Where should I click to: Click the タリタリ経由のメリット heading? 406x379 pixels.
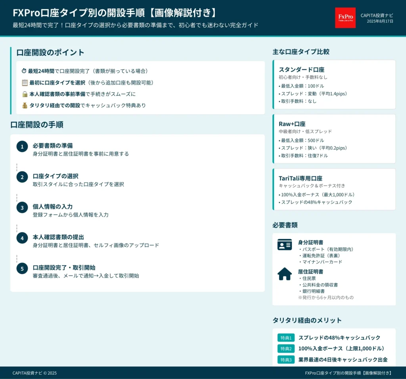(307, 320)
